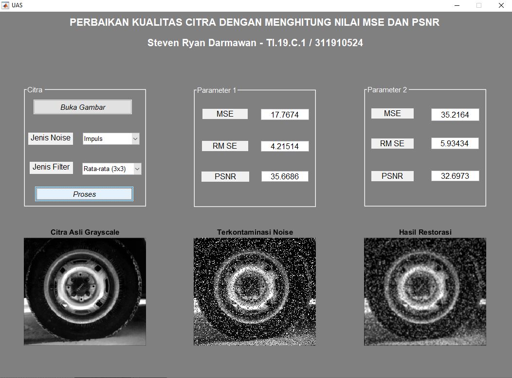Click the MSE label in Parameter 2
The height and width of the screenshot is (378, 512).
tap(392, 113)
